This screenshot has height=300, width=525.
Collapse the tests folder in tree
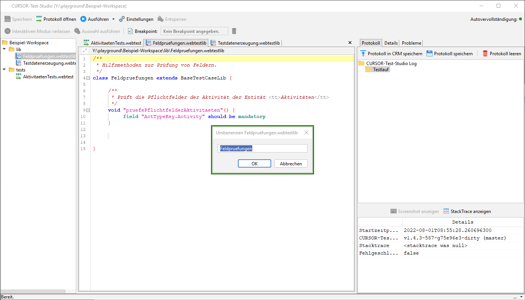click(x=5, y=70)
